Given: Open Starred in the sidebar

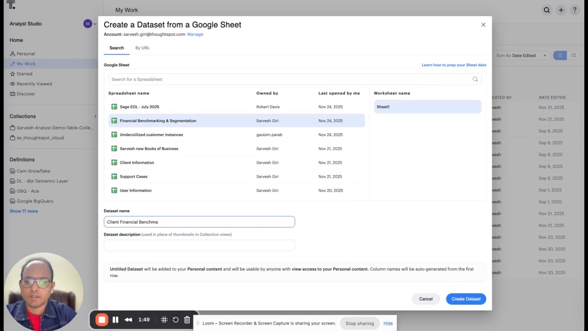Looking at the screenshot, I should [x=24, y=74].
